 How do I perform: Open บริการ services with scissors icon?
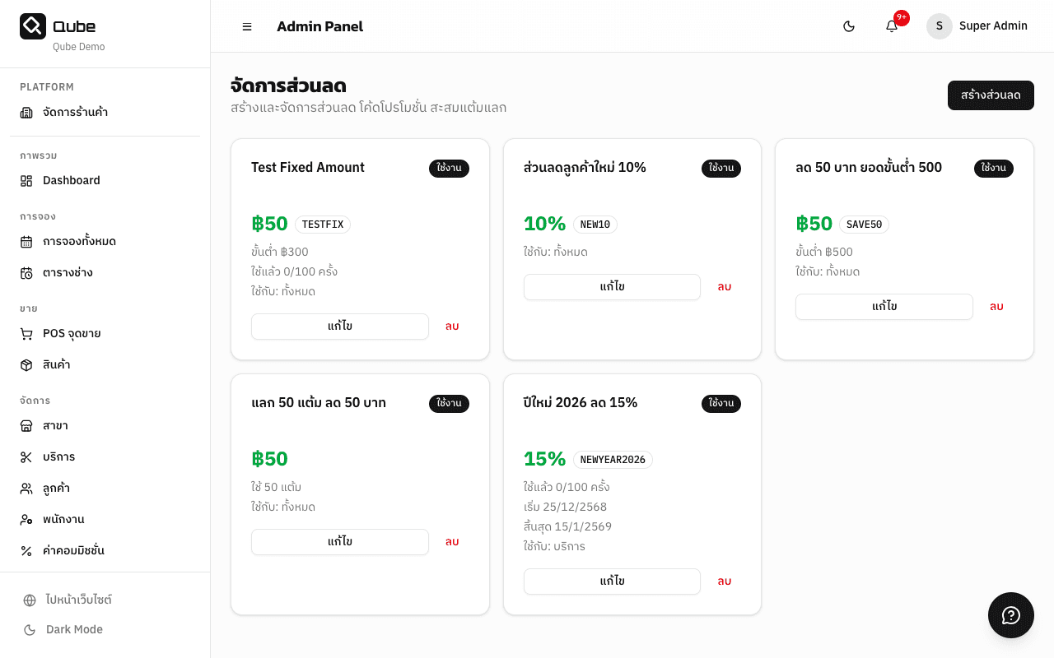58,457
